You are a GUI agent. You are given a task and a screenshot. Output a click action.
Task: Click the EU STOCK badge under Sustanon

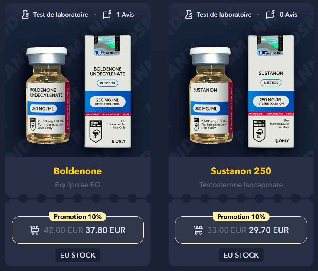click(x=241, y=255)
